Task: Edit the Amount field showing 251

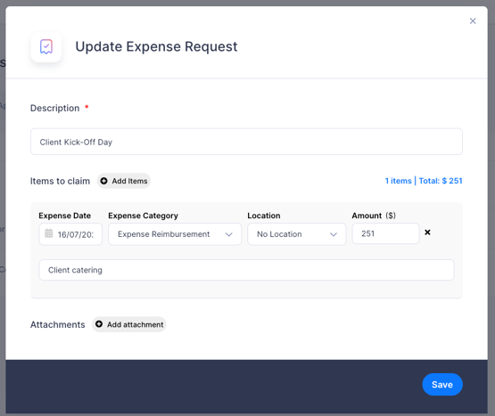Action: pyautogui.click(x=385, y=233)
